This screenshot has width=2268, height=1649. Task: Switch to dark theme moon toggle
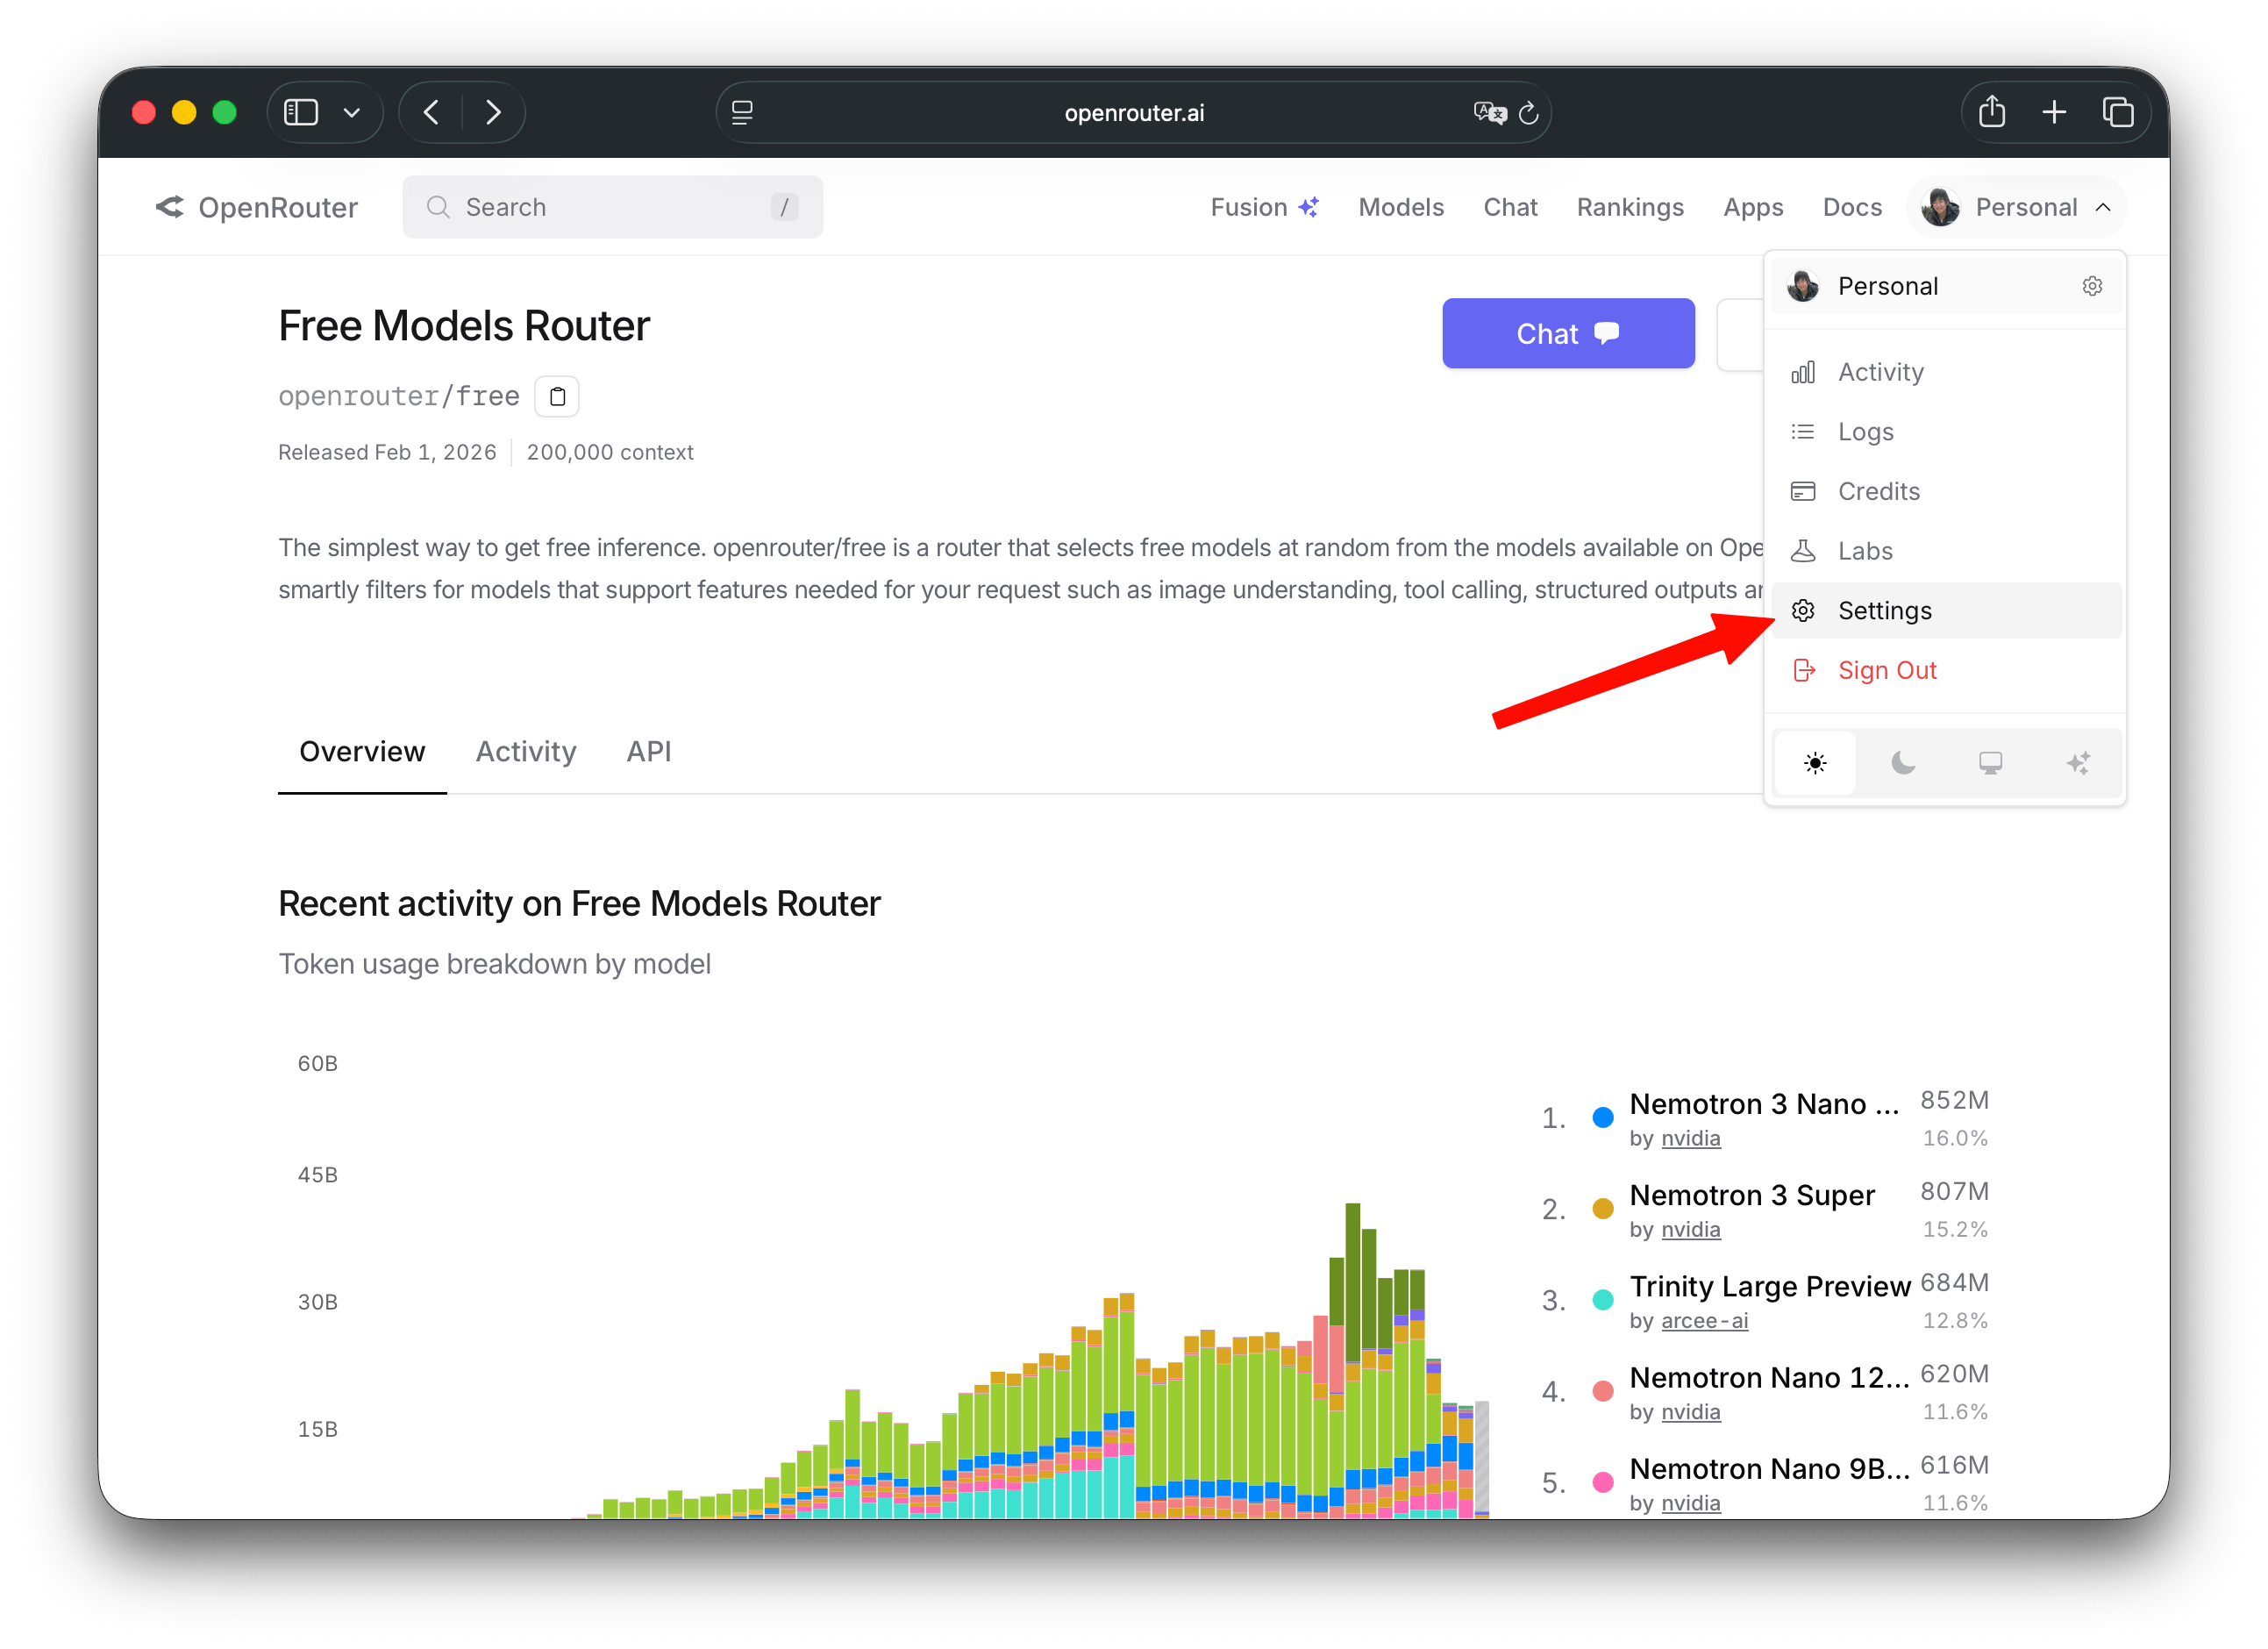pos(1903,764)
